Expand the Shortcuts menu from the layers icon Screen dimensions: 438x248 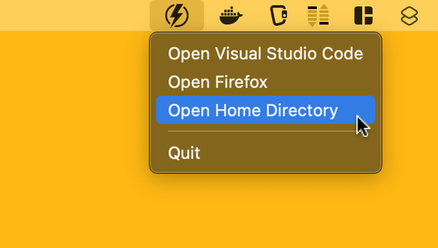point(409,16)
